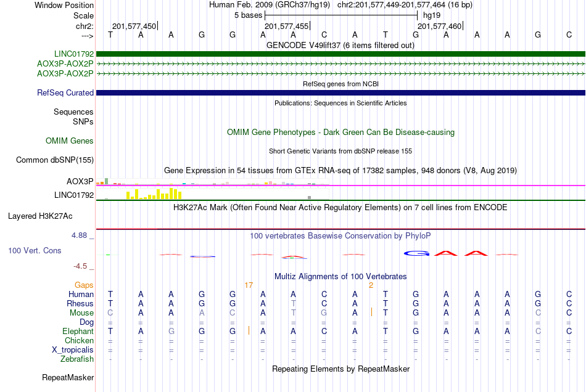Click the AOX3P GTEx expression bar chart
This screenshot has height=392, width=586.
point(212,182)
